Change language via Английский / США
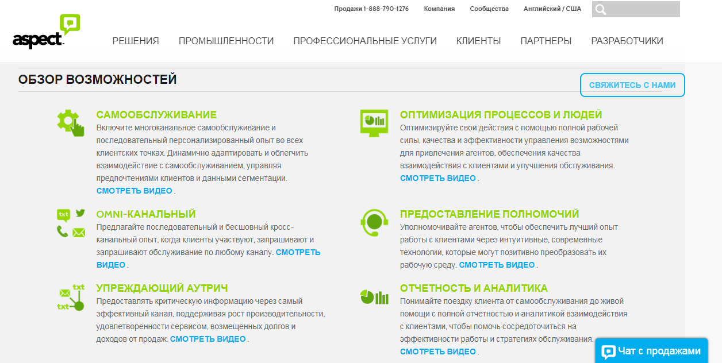Image resolution: width=722 pixels, height=363 pixels. coord(552,9)
